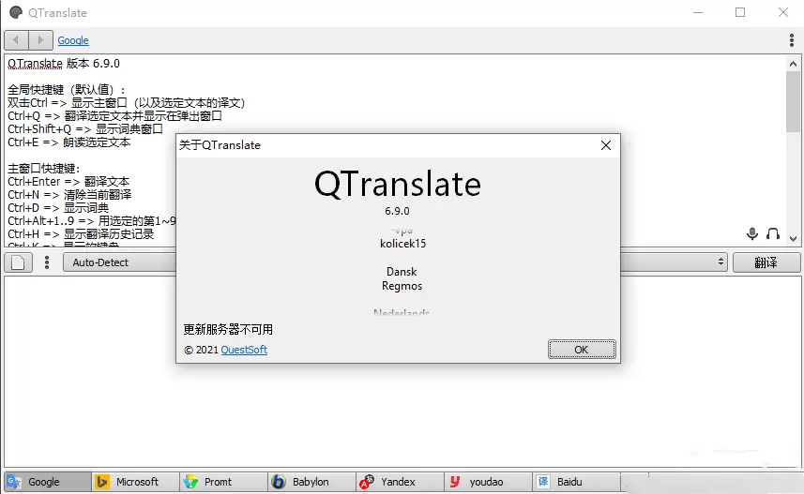Switch to the Promt translation service tab
804x494 pixels.
tap(224, 482)
